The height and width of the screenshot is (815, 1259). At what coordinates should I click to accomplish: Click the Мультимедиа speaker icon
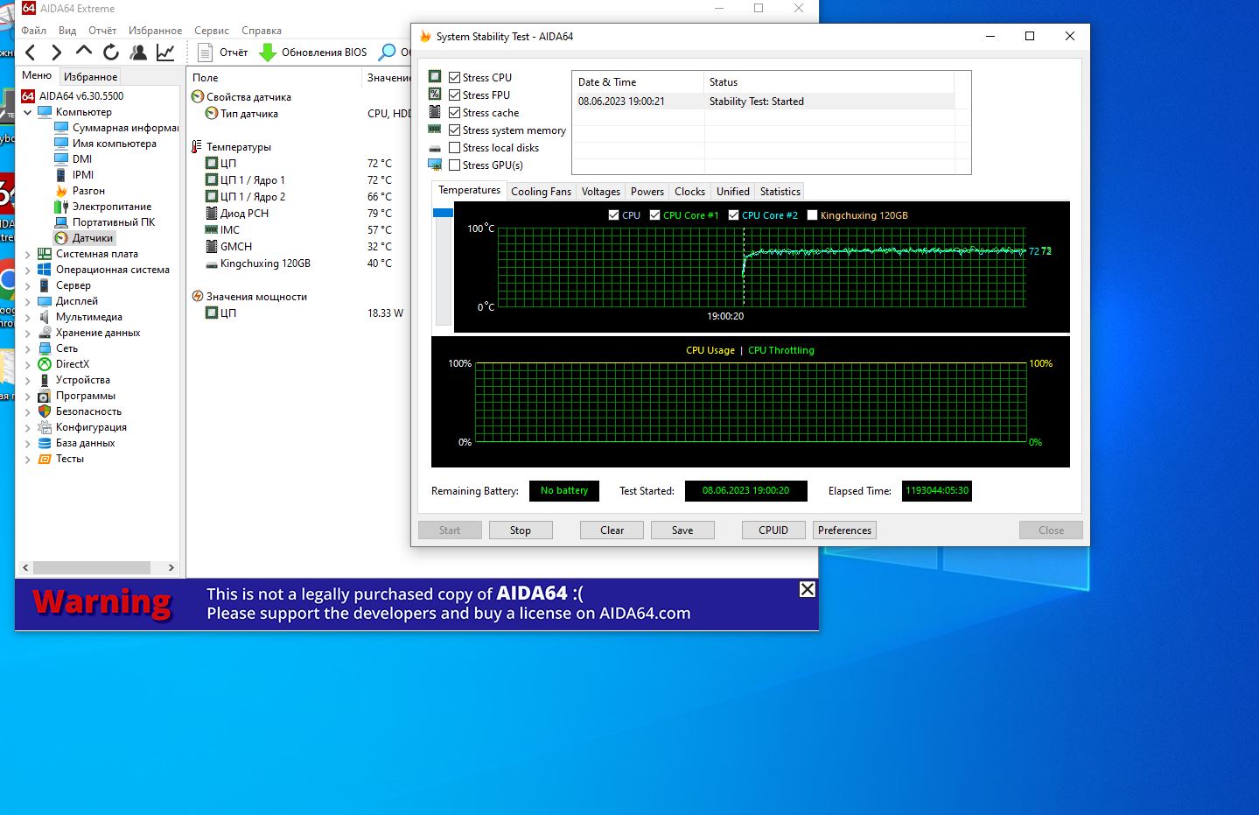(45, 317)
